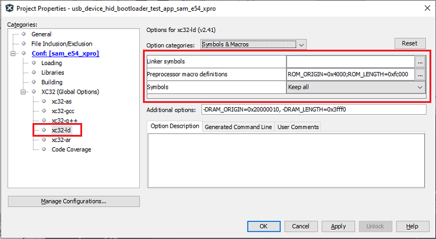Click the Linker symbols value field
Screen dimensions: 436x239
coord(350,62)
